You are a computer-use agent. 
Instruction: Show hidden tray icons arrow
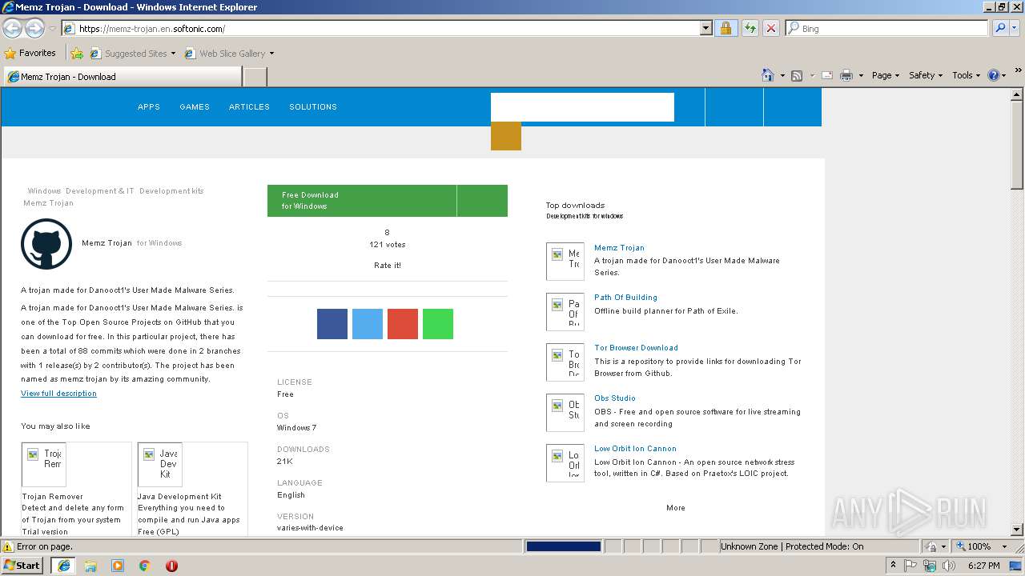coord(893,566)
